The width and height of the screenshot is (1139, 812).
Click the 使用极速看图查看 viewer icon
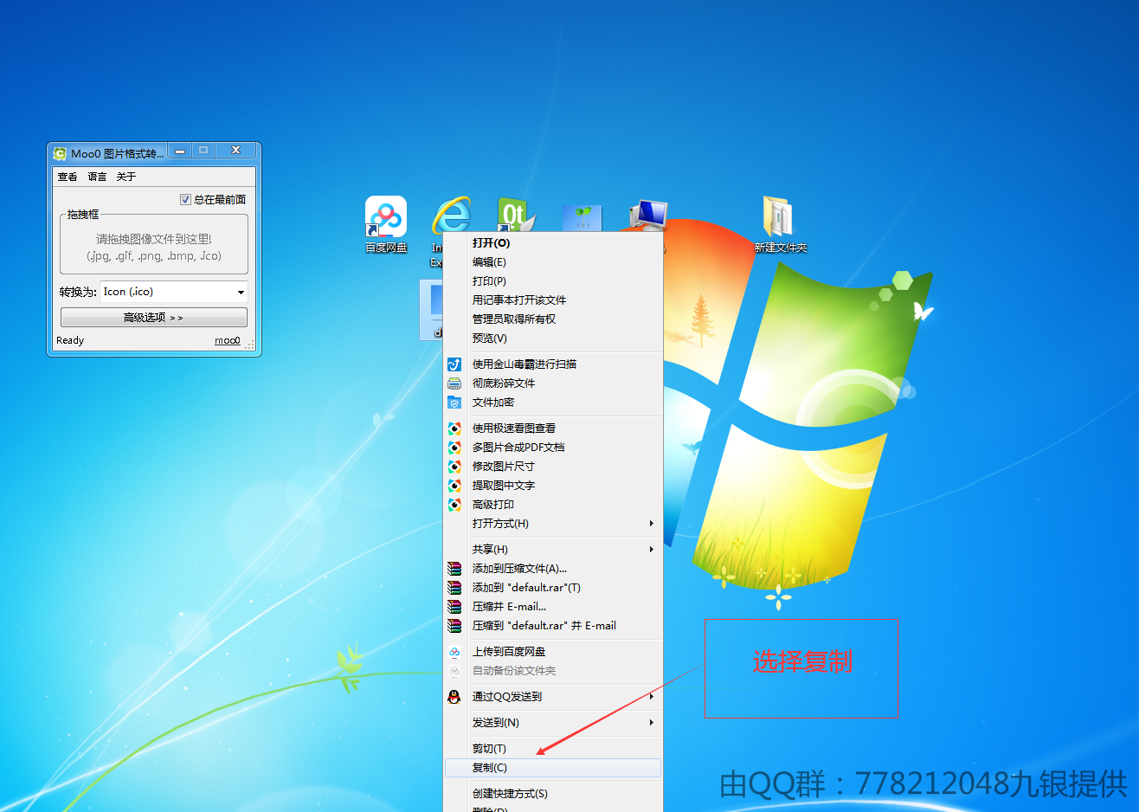(x=454, y=429)
